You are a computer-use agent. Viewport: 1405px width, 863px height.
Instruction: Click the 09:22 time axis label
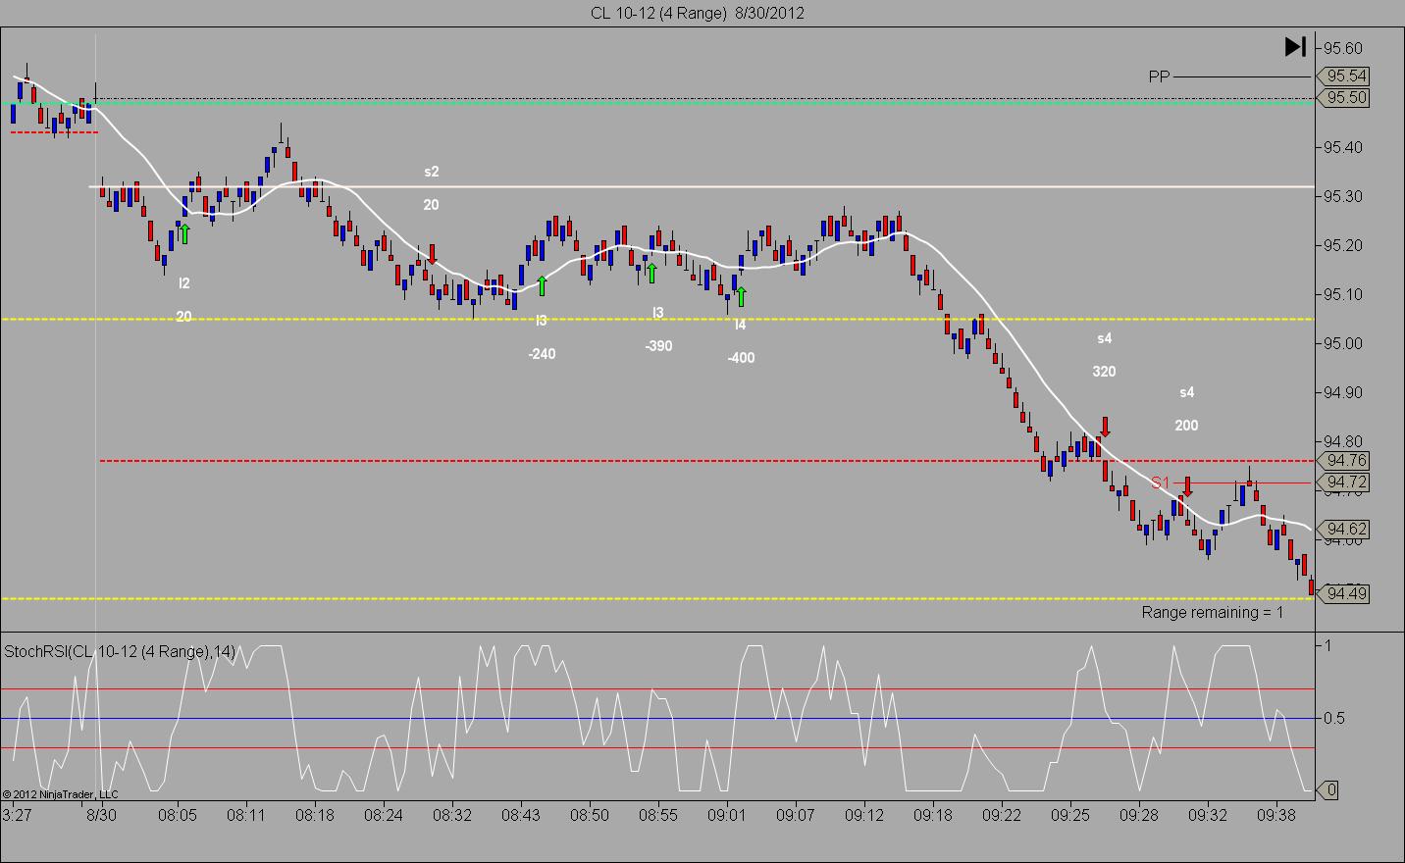(x=1002, y=815)
